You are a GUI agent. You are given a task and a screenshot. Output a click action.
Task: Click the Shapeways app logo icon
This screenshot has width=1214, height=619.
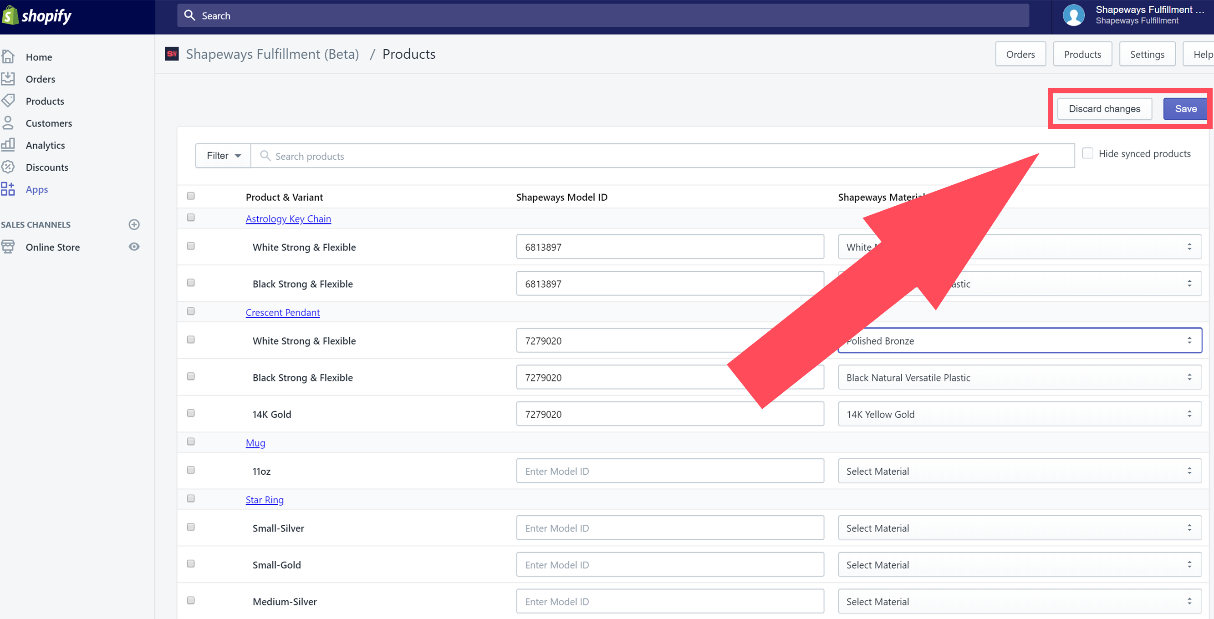coord(172,54)
